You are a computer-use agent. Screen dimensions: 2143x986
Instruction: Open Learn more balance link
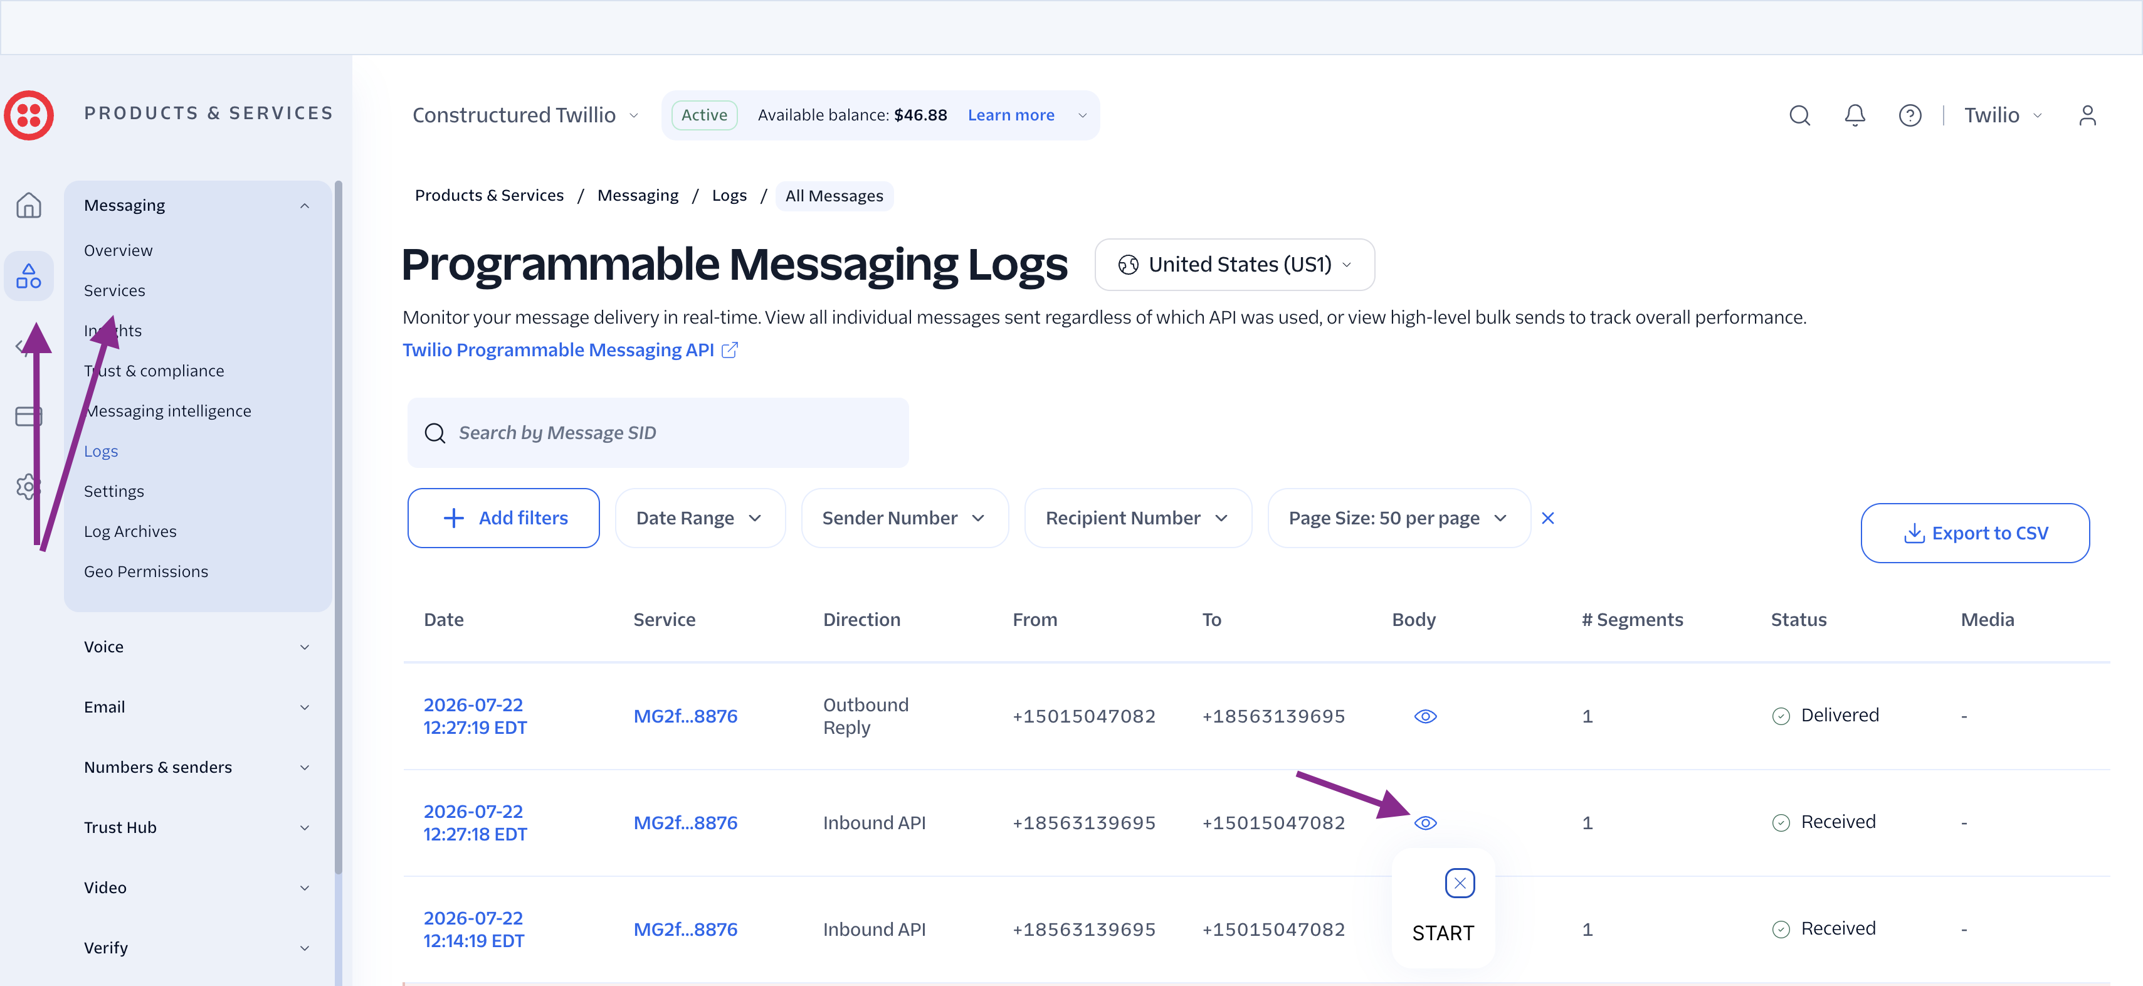pyautogui.click(x=1010, y=115)
